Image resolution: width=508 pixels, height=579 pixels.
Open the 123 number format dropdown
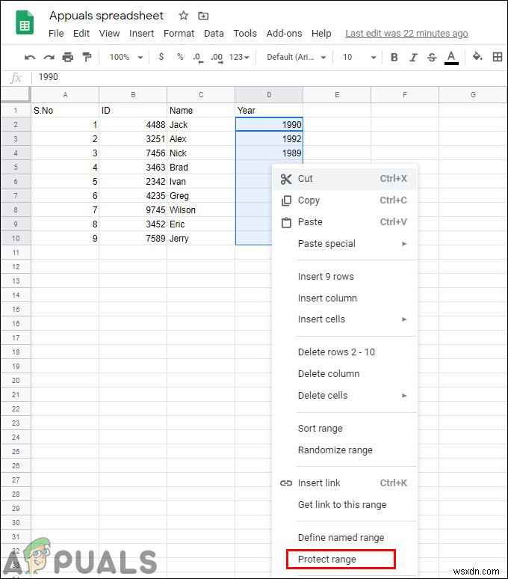click(239, 58)
